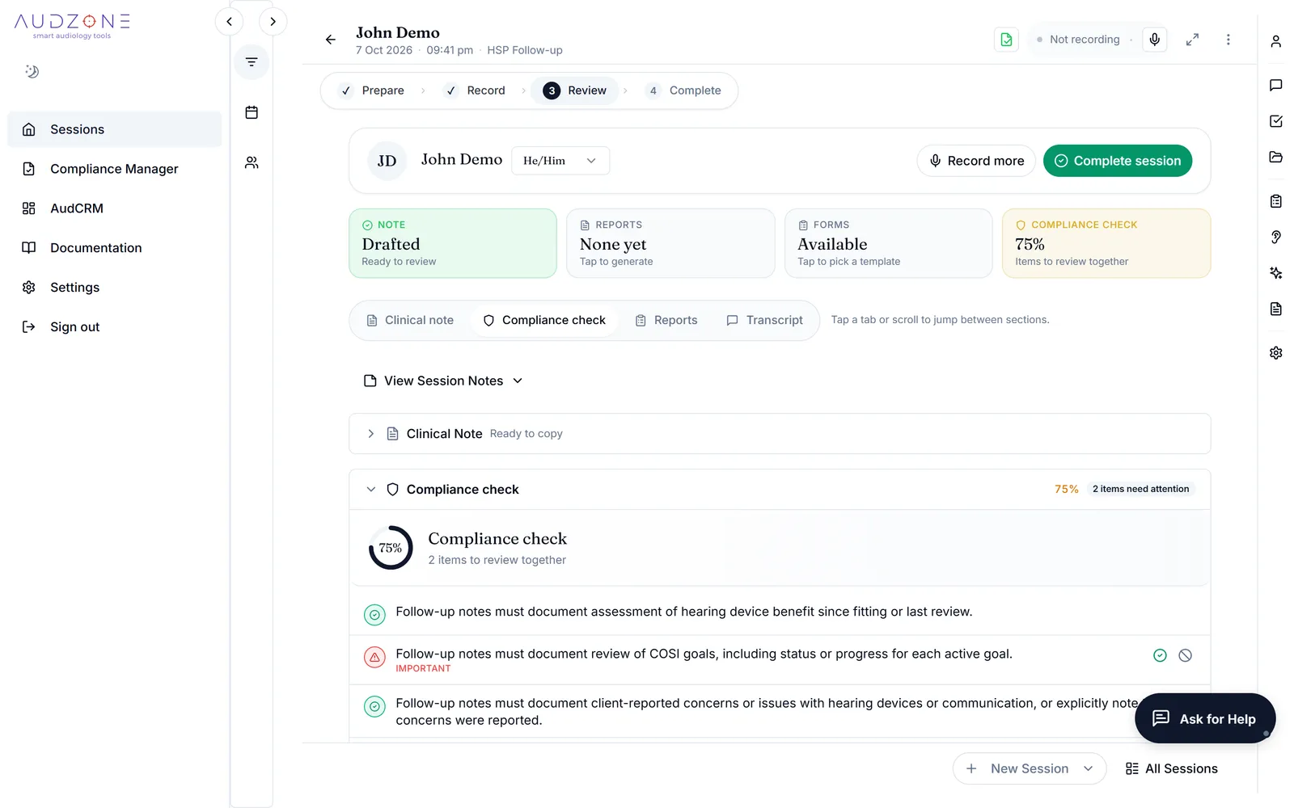Image resolution: width=1294 pixels, height=808 pixels.
Task: Select the Compliance check tab
Action: pyautogui.click(x=544, y=321)
